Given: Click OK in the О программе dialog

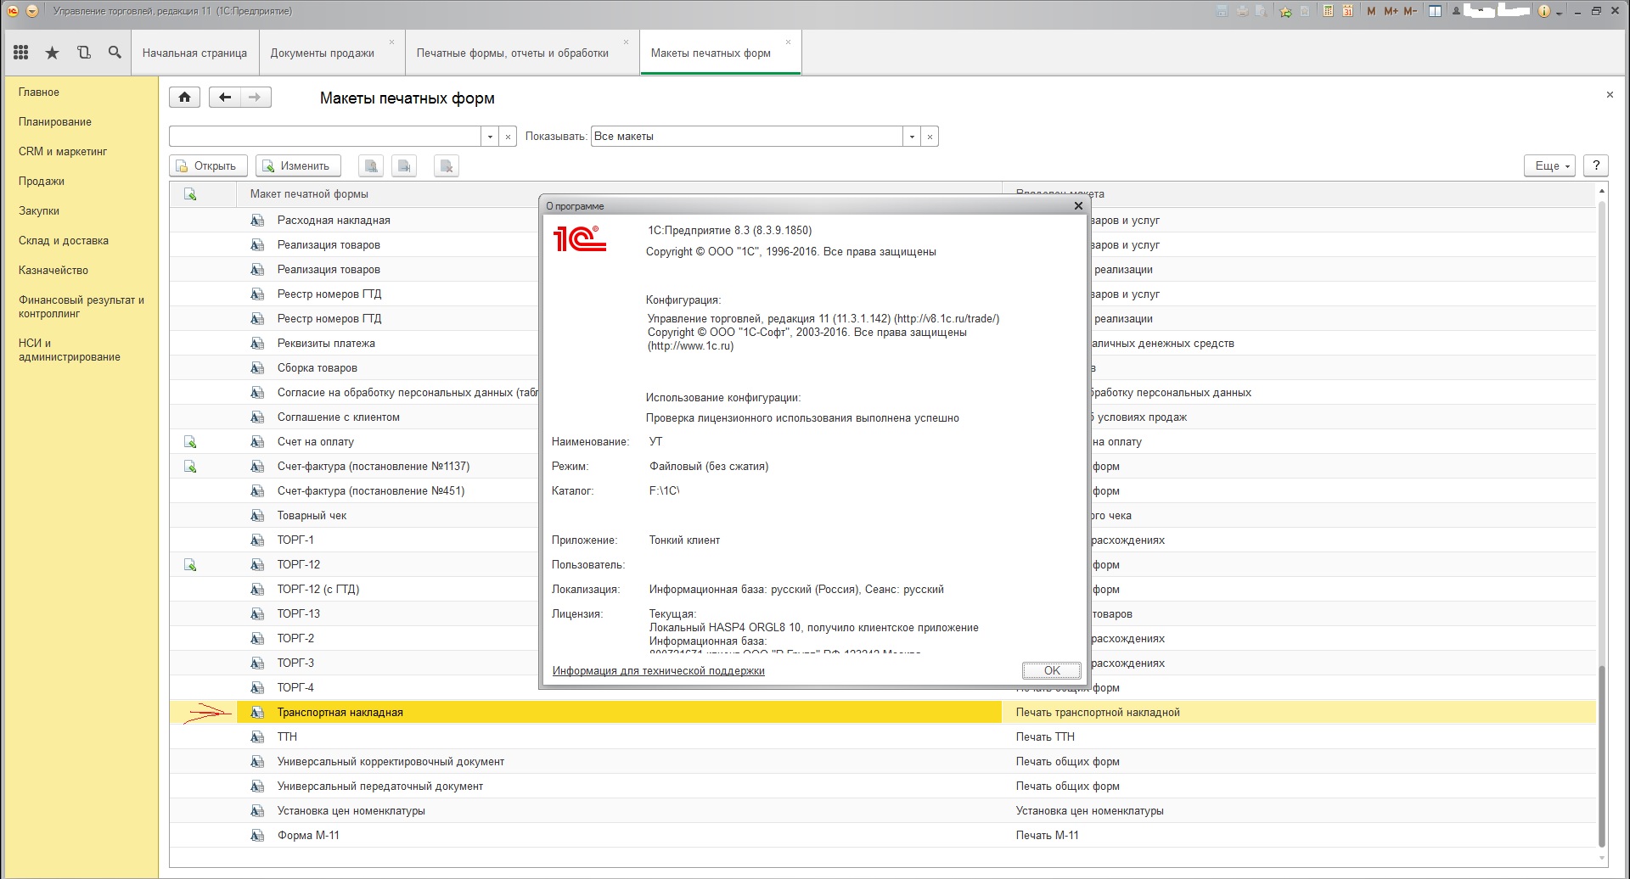Looking at the screenshot, I should click(1052, 670).
